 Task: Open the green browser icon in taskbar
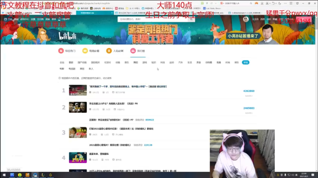pos(19,175)
